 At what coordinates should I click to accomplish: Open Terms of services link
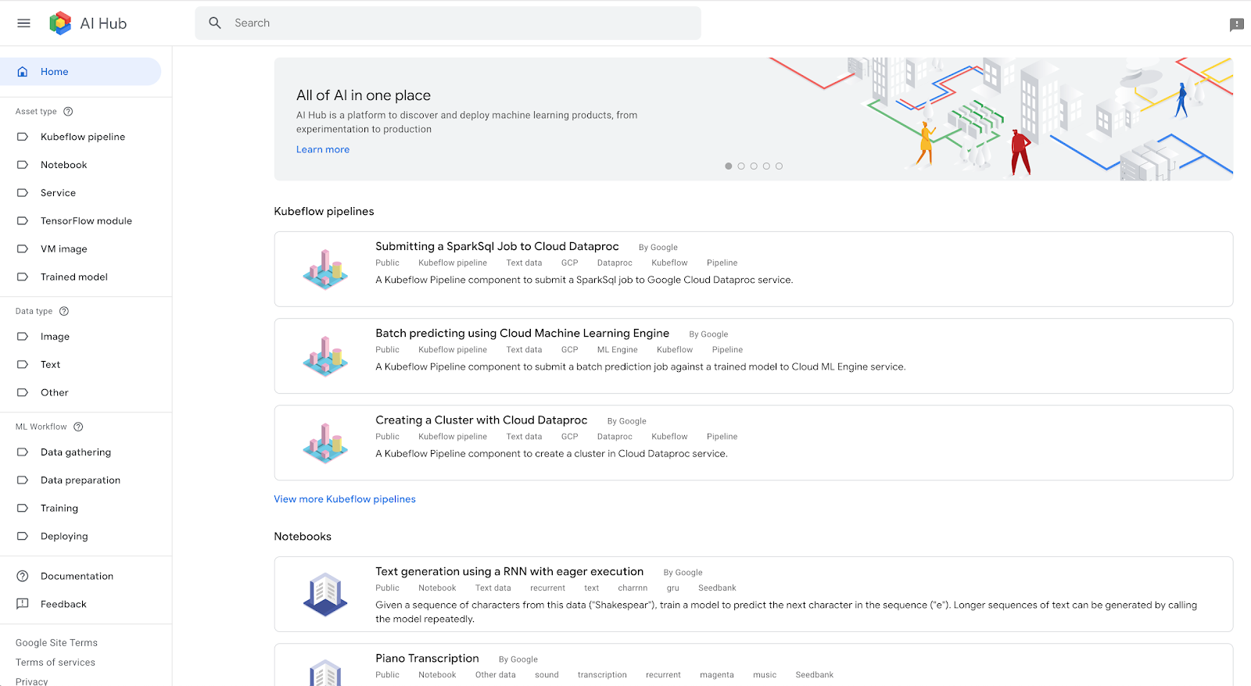[x=56, y=663]
